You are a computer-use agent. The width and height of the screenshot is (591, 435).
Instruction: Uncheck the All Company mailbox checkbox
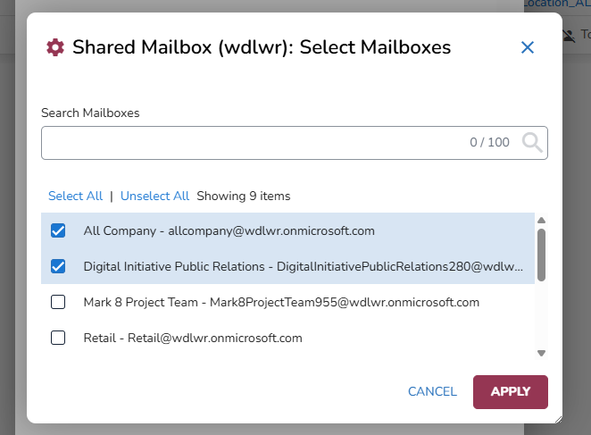(x=58, y=230)
